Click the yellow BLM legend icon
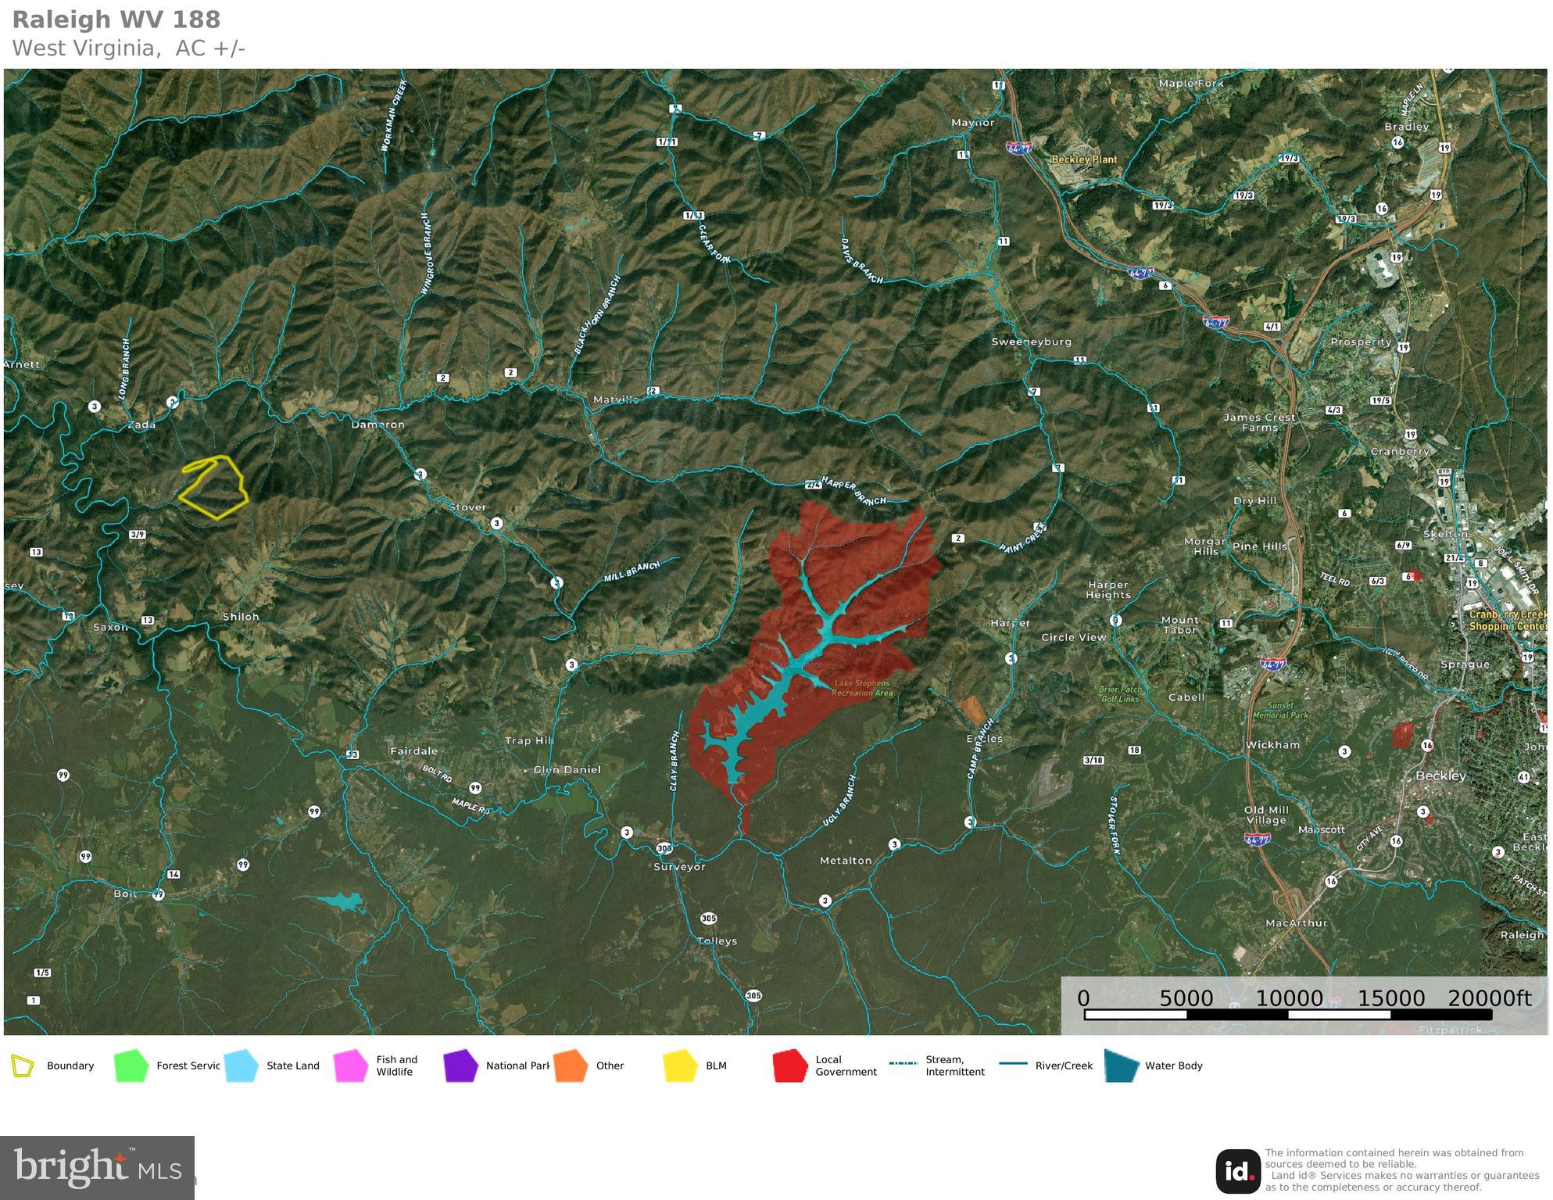 680,1066
